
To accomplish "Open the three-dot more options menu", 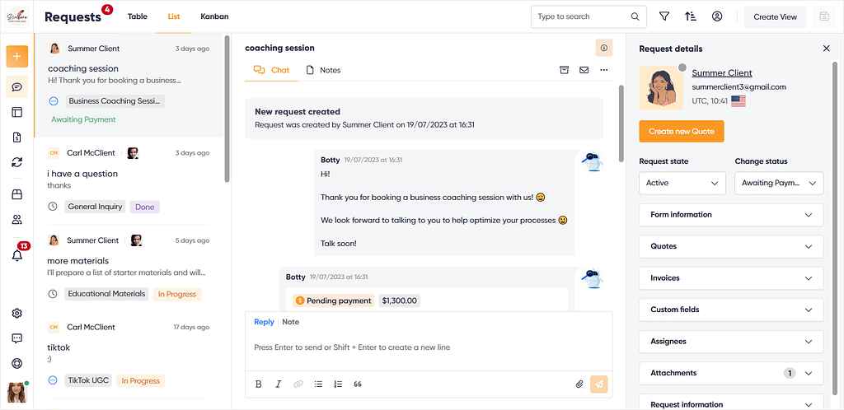I will coord(604,70).
